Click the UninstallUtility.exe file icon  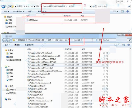29,77
